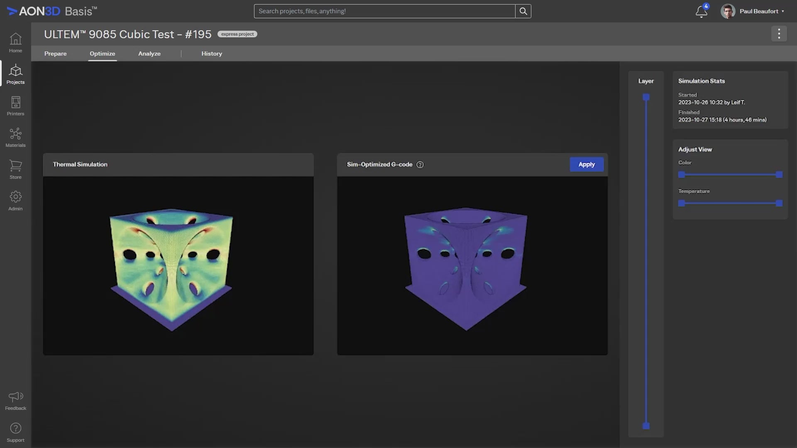Image resolution: width=797 pixels, height=448 pixels.
Task: Click the top handle of Layer slider
Action: pos(646,97)
